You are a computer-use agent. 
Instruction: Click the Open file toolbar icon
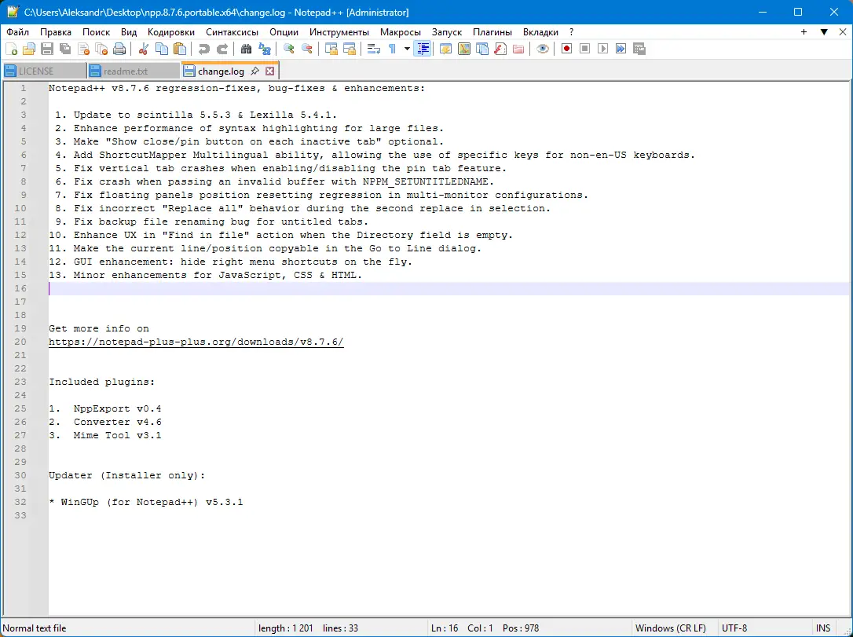click(29, 49)
